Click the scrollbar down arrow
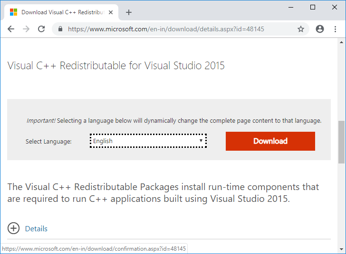Image resolution: width=346 pixels, height=254 pixels. [341, 250]
